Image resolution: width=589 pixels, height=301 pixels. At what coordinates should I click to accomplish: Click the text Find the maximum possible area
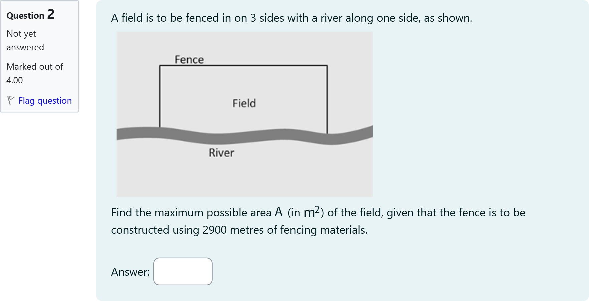(x=191, y=213)
